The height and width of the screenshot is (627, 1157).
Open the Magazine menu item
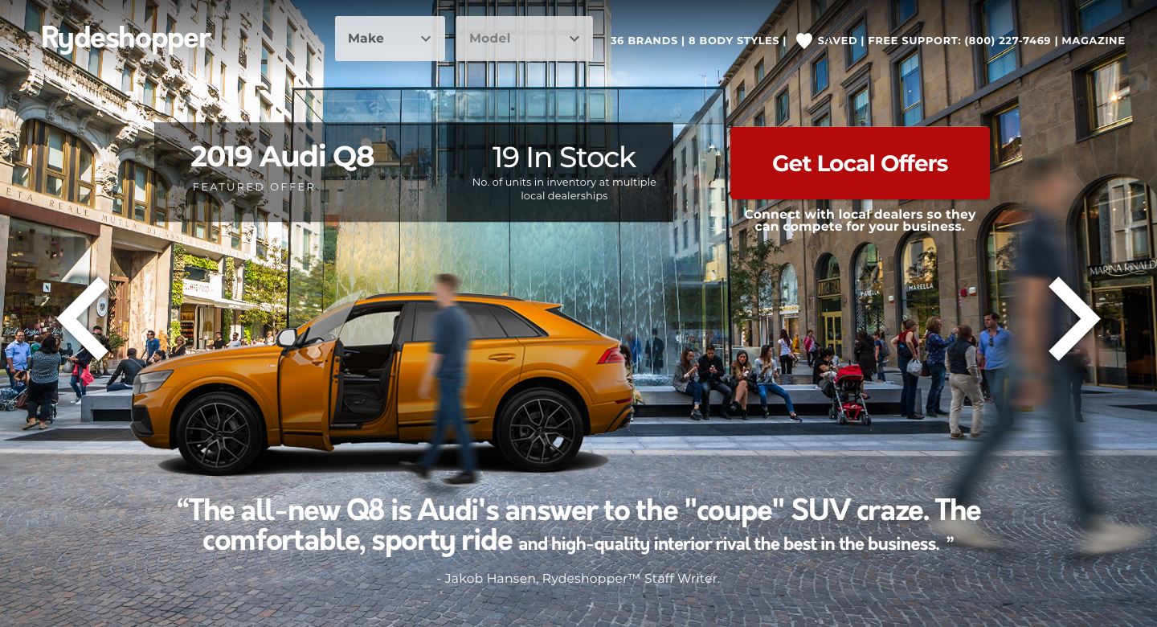tap(1093, 41)
